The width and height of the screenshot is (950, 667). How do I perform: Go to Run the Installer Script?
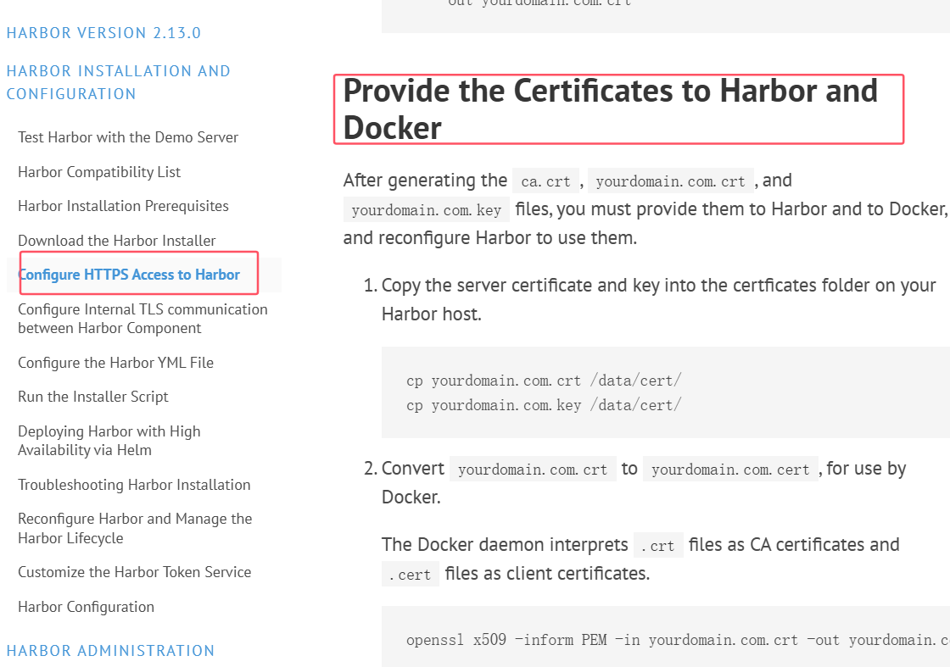93,397
